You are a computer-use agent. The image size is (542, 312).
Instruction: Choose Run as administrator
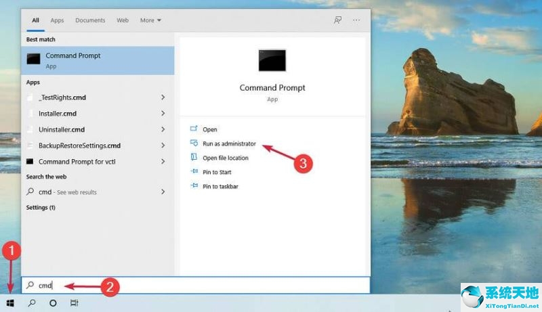tap(229, 143)
